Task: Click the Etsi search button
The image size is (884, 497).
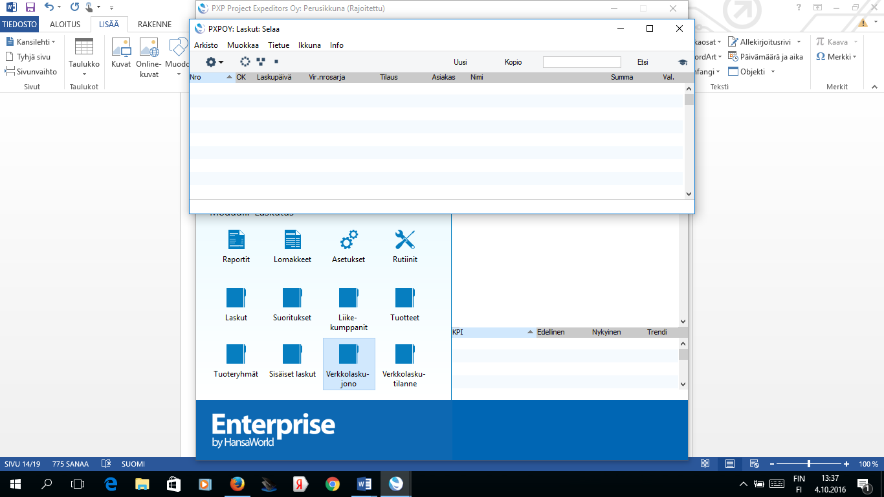Action: [643, 62]
